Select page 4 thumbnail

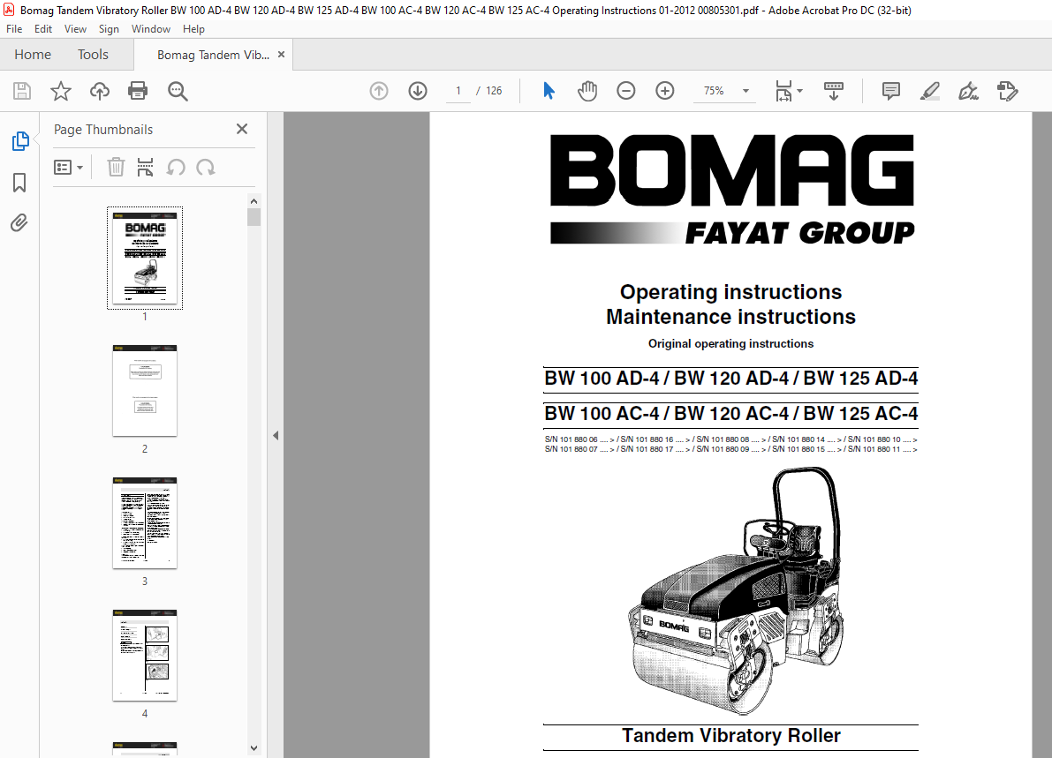click(145, 656)
